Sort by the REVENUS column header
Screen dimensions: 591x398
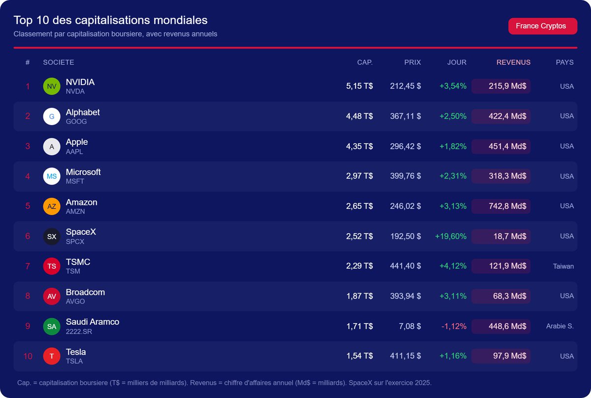[x=513, y=62]
